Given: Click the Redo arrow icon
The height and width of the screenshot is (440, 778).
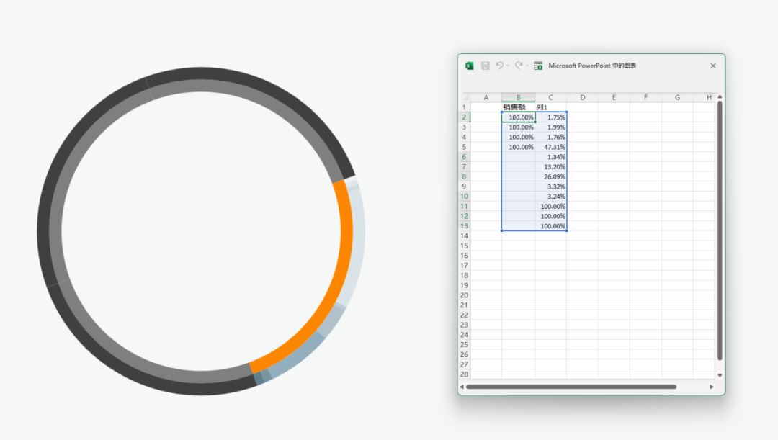Looking at the screenshot, I should point(519,66).
